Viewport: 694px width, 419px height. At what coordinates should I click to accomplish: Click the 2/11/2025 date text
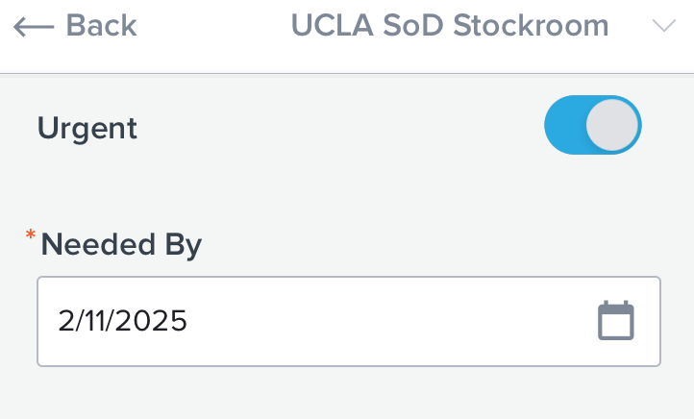123,321
